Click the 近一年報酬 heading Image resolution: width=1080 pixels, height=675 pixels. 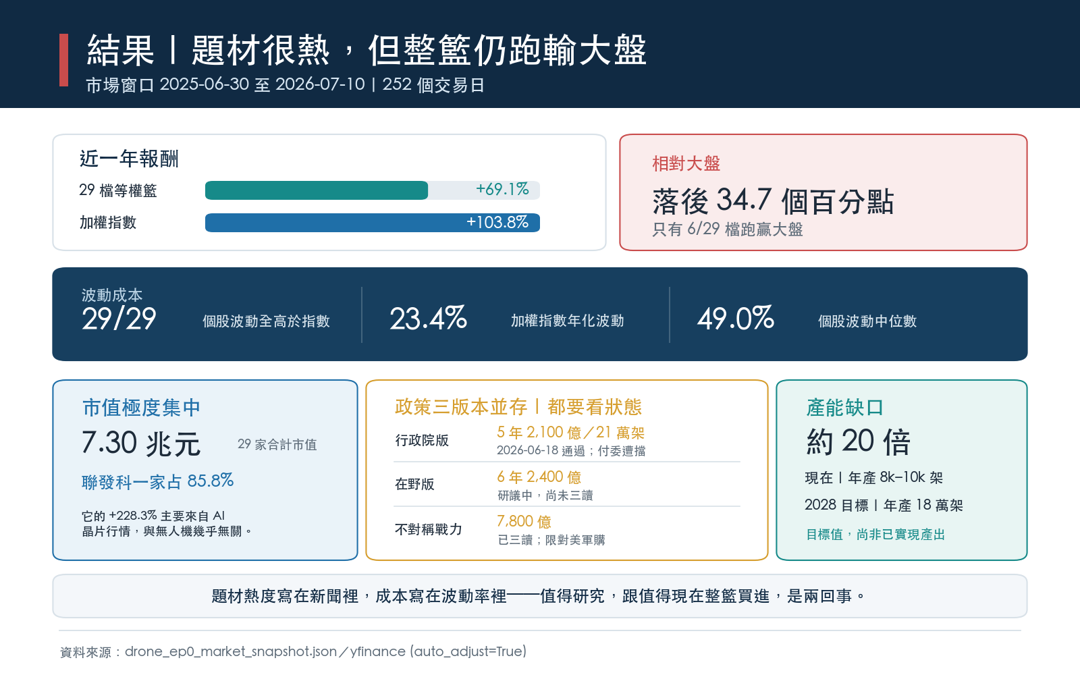pos(129,159)
